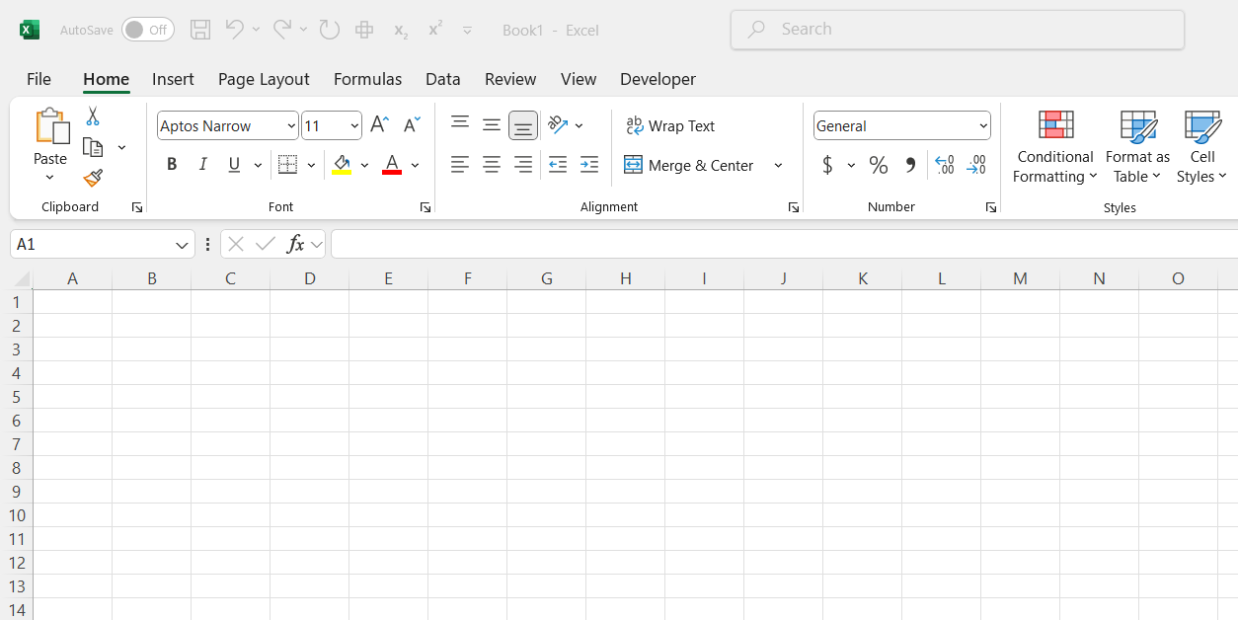Click the Redo arrow icon

click(x=282, y=30)
